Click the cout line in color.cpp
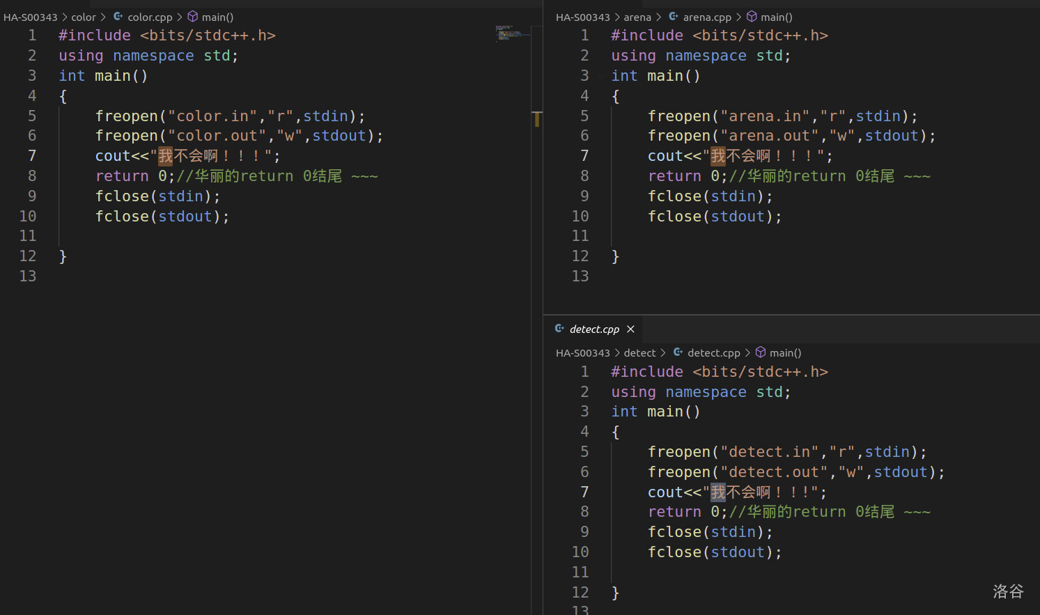 click(x=187, y=156)
